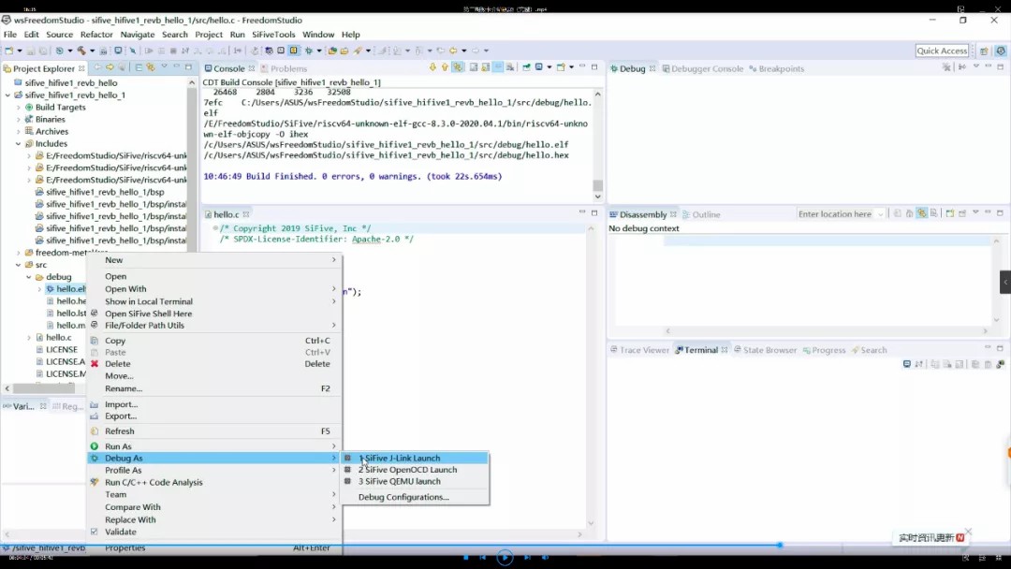Click Console scroll-down yellow arrow icon
The width and height of the screenshot is (1011, 569).
tap(432, 67)
